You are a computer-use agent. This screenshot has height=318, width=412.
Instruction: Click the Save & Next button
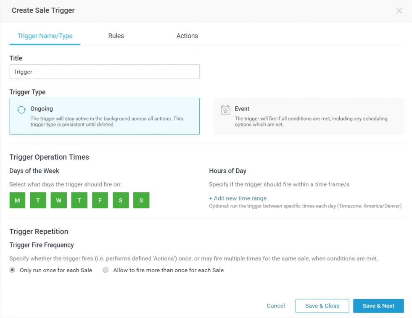378,306
